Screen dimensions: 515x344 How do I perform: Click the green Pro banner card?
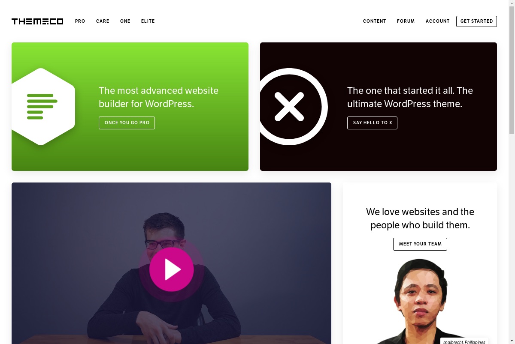[x=130, y=107]
